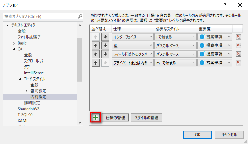Select 全般 under テキスト エディター
Viewport: 248px width, 144px height.
(x=22, y=31)
